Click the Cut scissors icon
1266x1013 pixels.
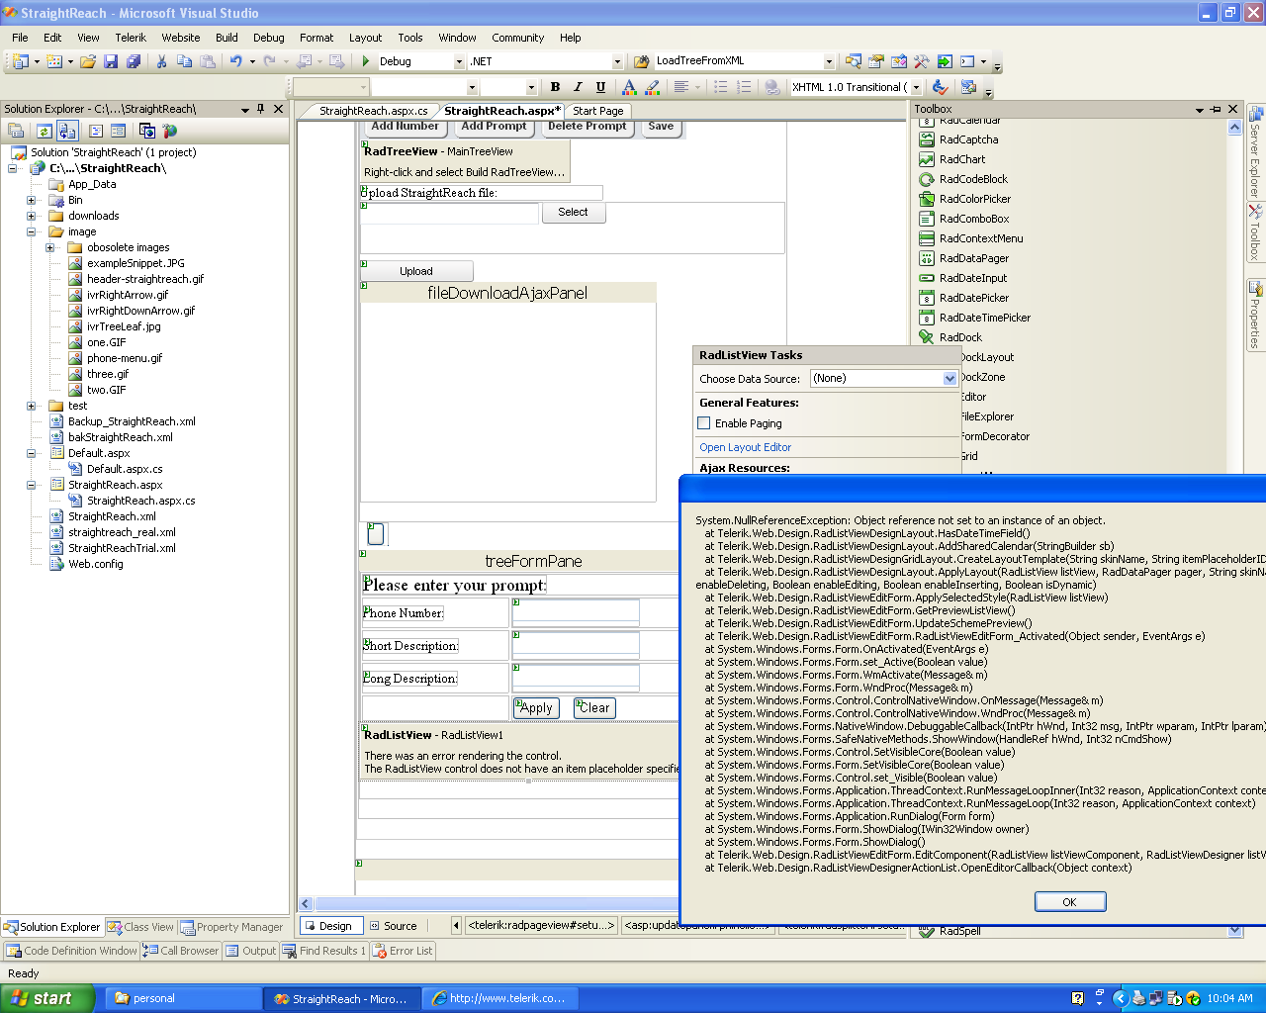[x=161, y=61]
